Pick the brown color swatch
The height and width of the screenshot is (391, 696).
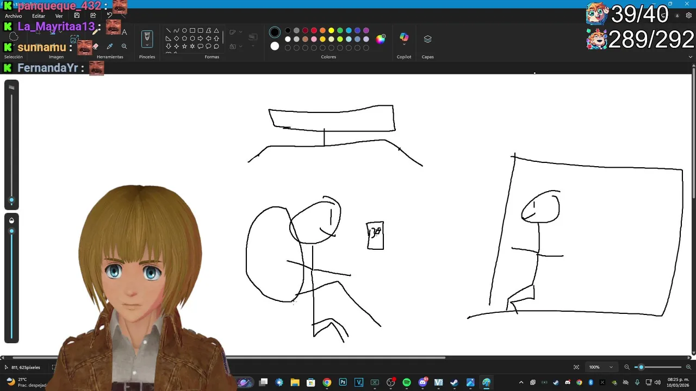(305, 39)
